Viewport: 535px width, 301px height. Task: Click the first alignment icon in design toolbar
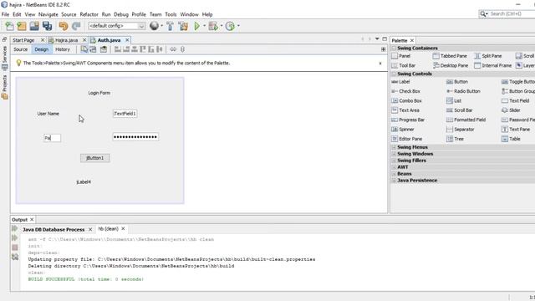(x=118, y=49)
